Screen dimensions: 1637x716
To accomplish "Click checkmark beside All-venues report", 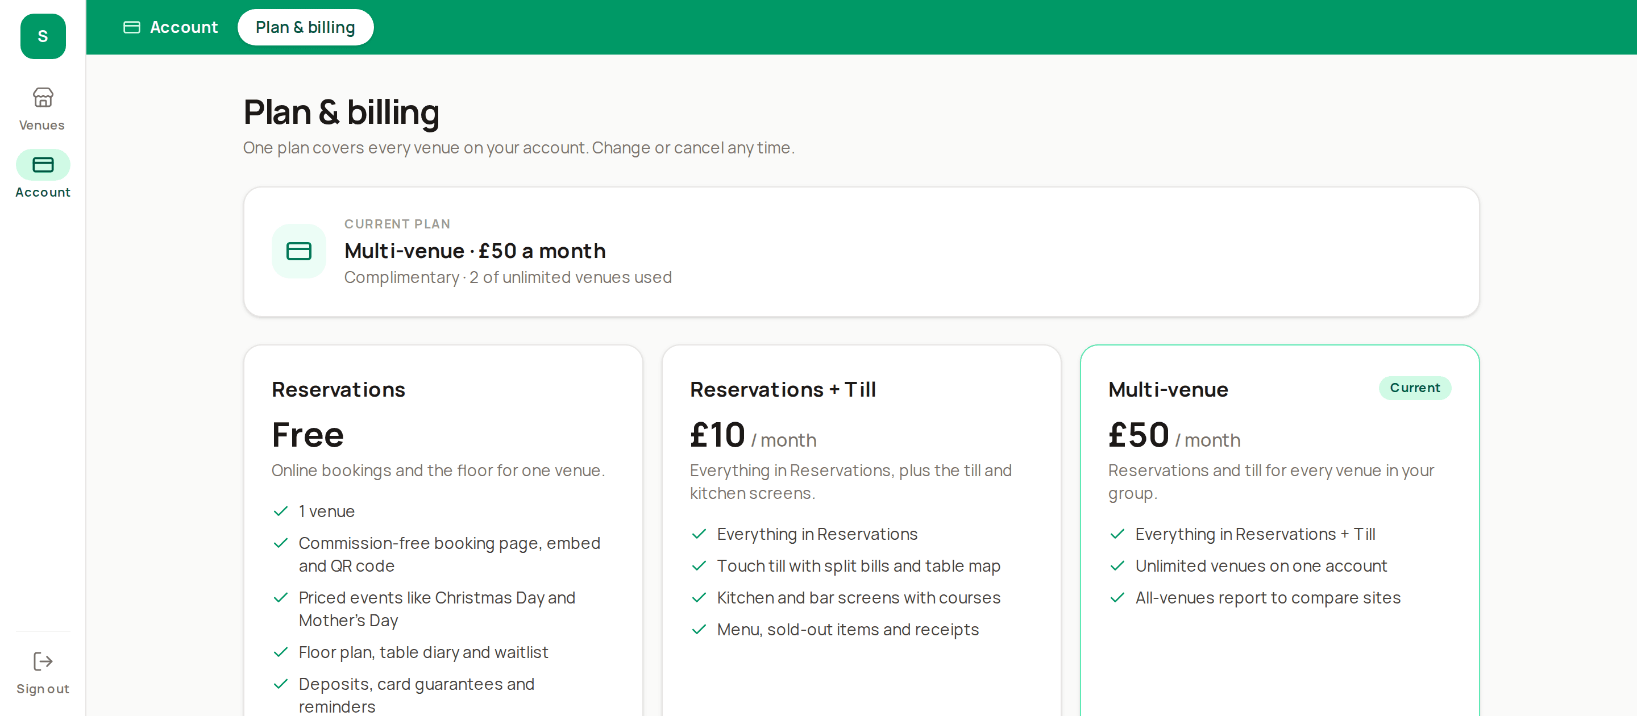I will [1117, 598].
